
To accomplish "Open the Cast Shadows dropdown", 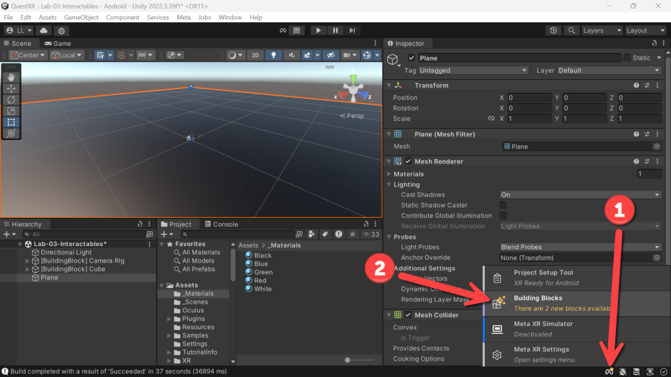I will click(x=580, y=195).
